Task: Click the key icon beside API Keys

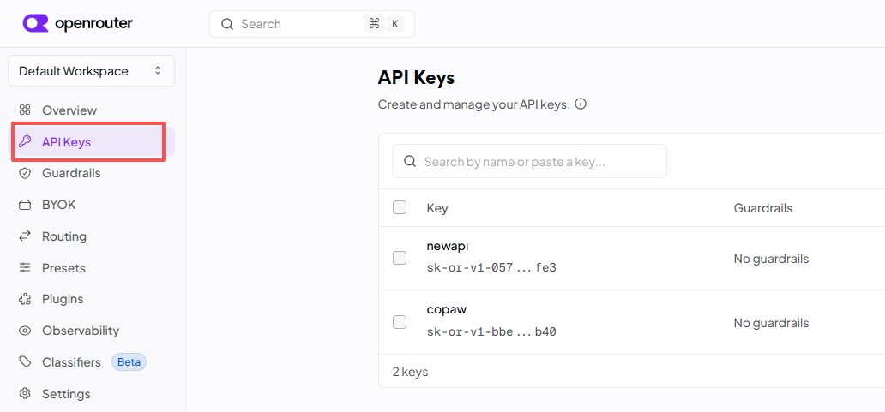Action: [25, 141]
